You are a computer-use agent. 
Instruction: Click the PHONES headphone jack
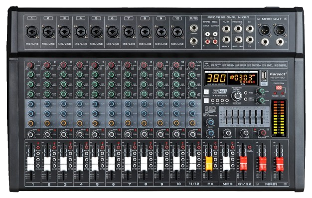coord(238,29)
